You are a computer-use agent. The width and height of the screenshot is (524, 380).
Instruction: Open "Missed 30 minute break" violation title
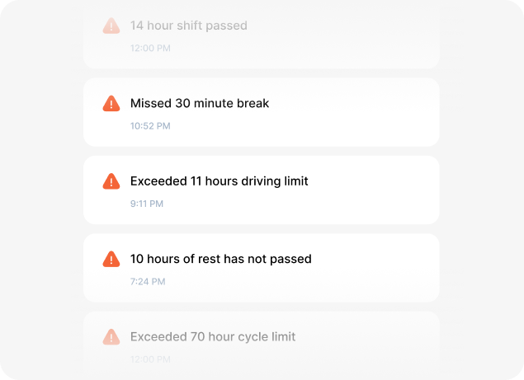tap(200, 104)
